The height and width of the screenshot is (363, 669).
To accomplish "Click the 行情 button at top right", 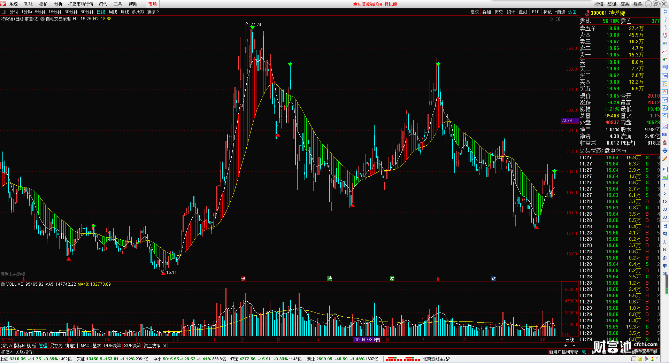I will [x=599, y=4].
